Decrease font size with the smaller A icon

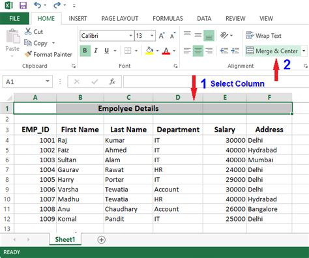173,36
